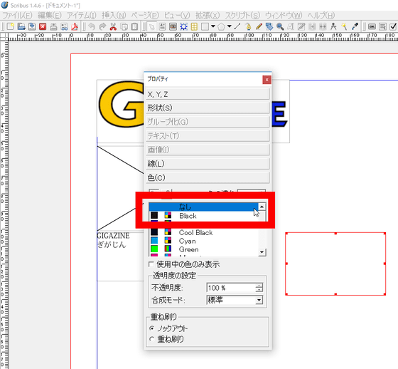This screenshot has width=398, height=369.
Task: Select the Insert Shape rectangle tool
Action: (x=205, y=26)
